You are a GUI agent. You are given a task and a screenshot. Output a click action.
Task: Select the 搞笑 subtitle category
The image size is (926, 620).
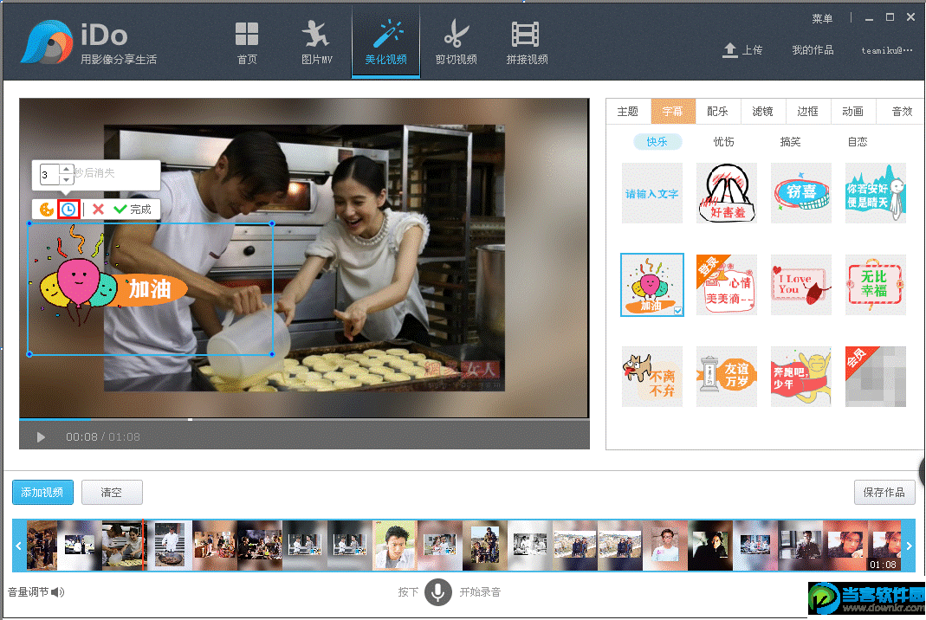790,142
